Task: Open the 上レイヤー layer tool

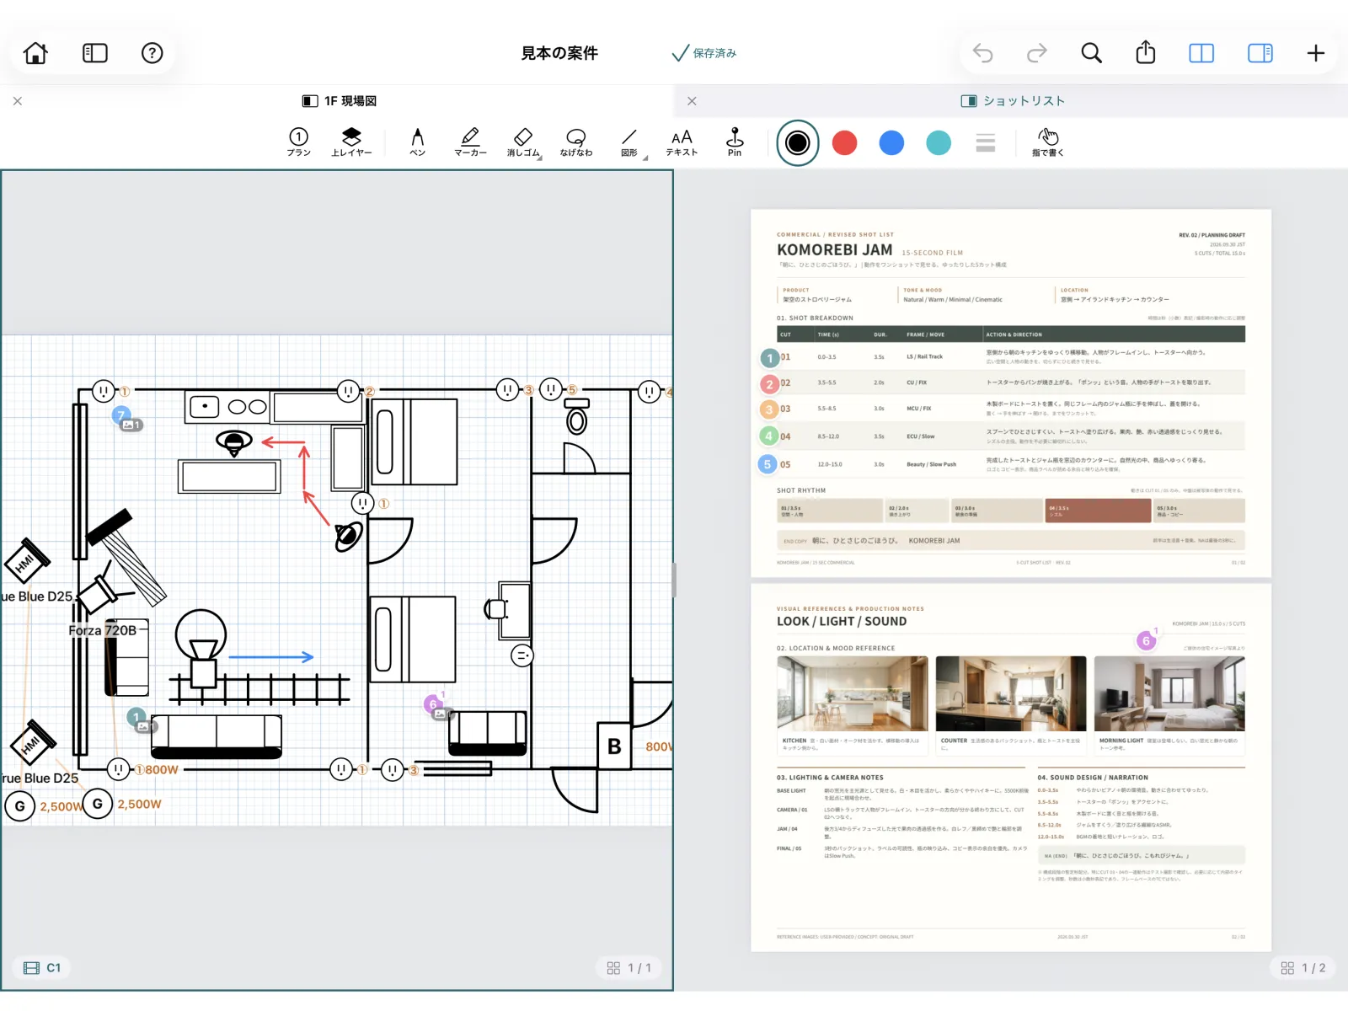Action: coord(351,142)
